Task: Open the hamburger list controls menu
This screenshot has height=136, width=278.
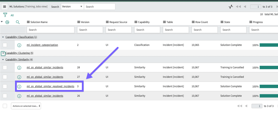Action: [x=5, y=7]
